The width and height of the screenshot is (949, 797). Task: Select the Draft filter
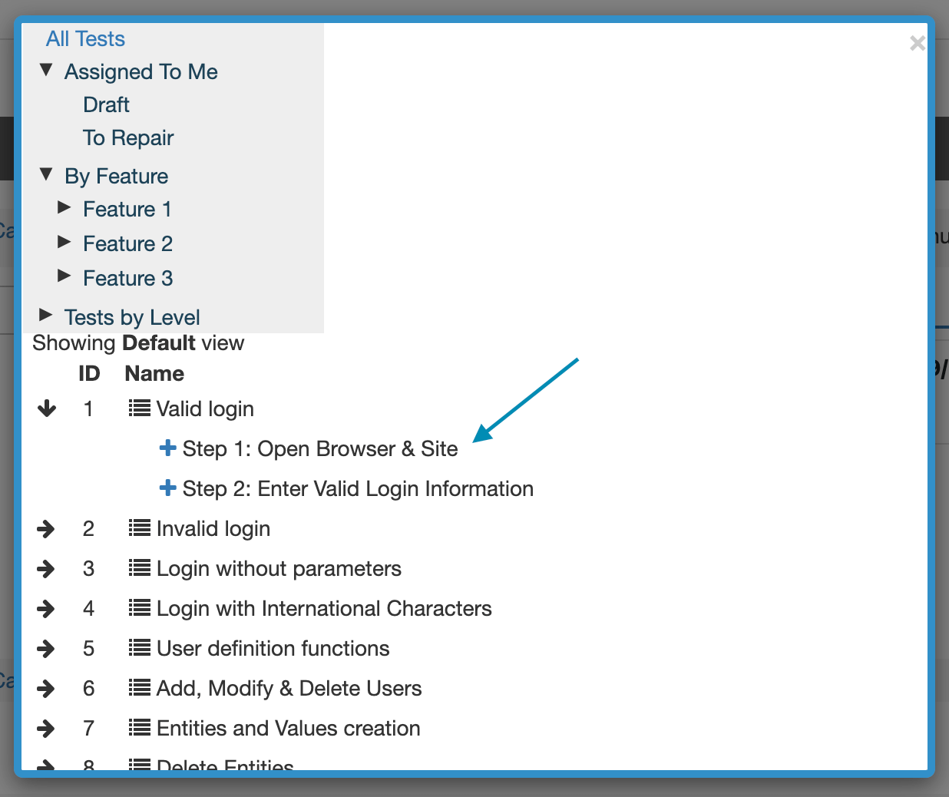pos(106,104)
